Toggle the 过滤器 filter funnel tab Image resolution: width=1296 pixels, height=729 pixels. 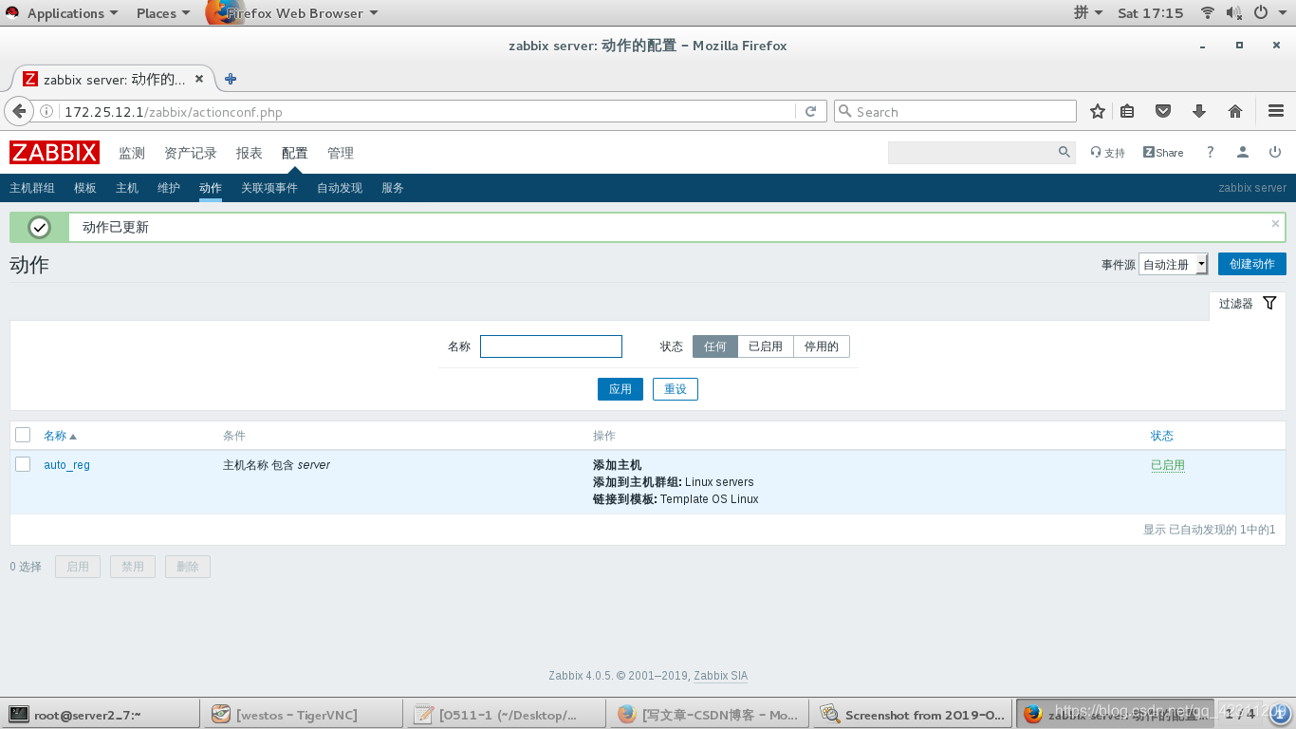(x=1248, y=304)
